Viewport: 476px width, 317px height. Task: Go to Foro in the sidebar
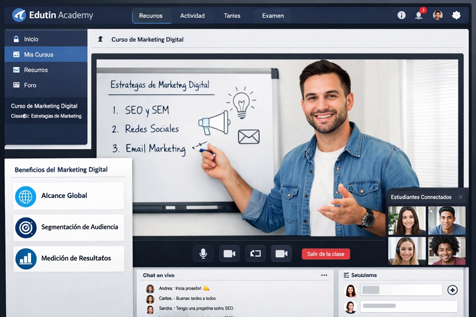[x=30, y=85]
